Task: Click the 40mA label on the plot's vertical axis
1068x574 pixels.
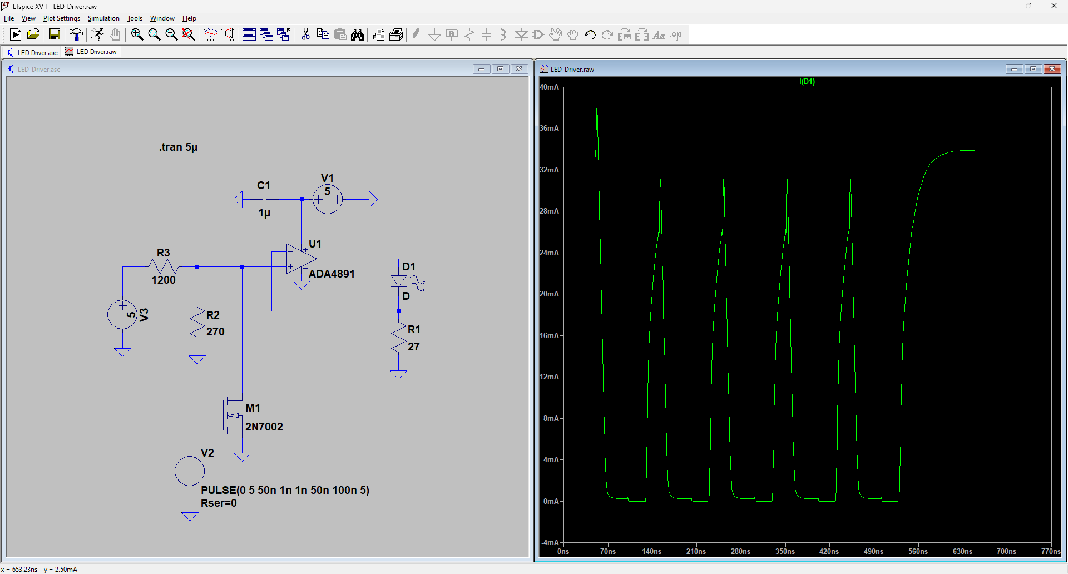Action: [x=549, y=87]
